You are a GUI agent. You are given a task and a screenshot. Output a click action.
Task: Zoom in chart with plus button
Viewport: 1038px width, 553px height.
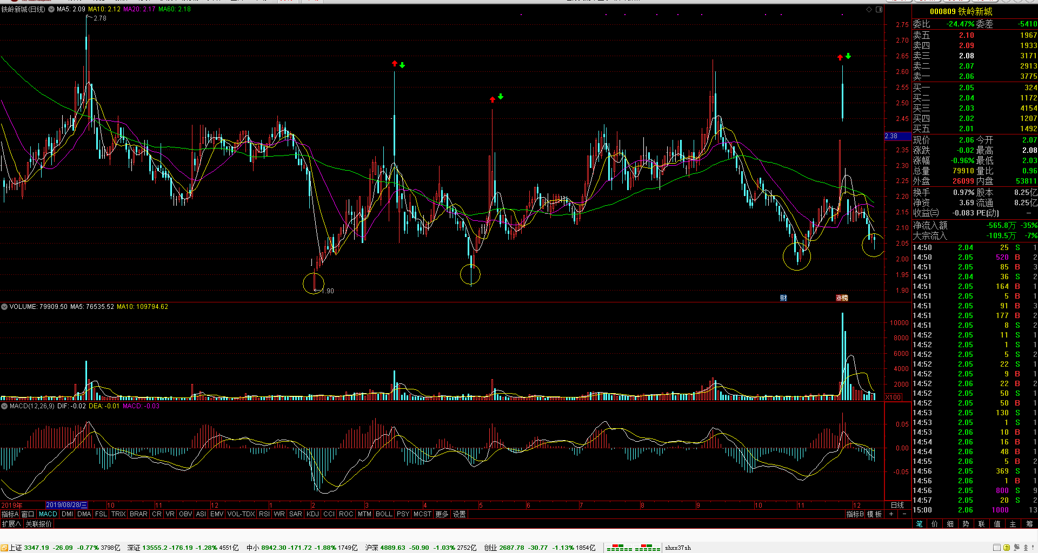(891, 514)
